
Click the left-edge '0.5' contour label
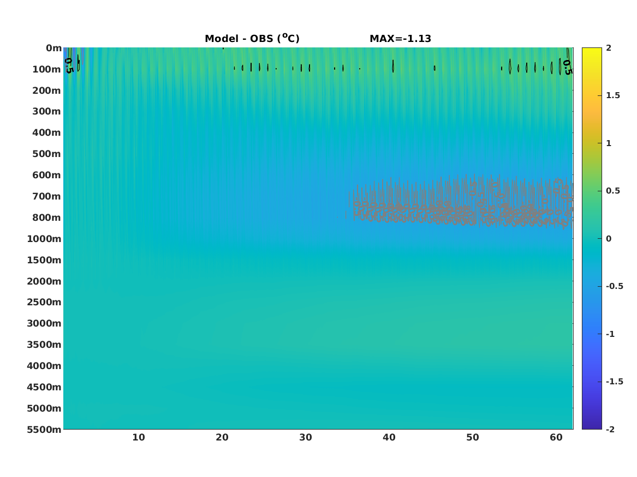(68, 66)
